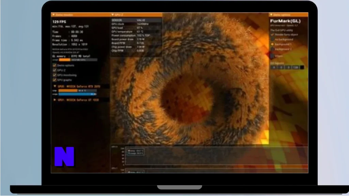Viewport: 349px width, 196px height.
Task: Enable the VSync checkbox
Action: point(272,56)
